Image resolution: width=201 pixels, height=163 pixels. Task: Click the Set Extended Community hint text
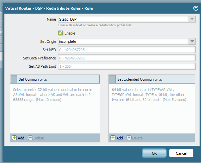[149, 95]
